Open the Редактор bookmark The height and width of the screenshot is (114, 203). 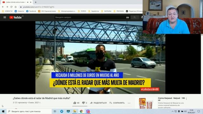[x=134, y=11]
